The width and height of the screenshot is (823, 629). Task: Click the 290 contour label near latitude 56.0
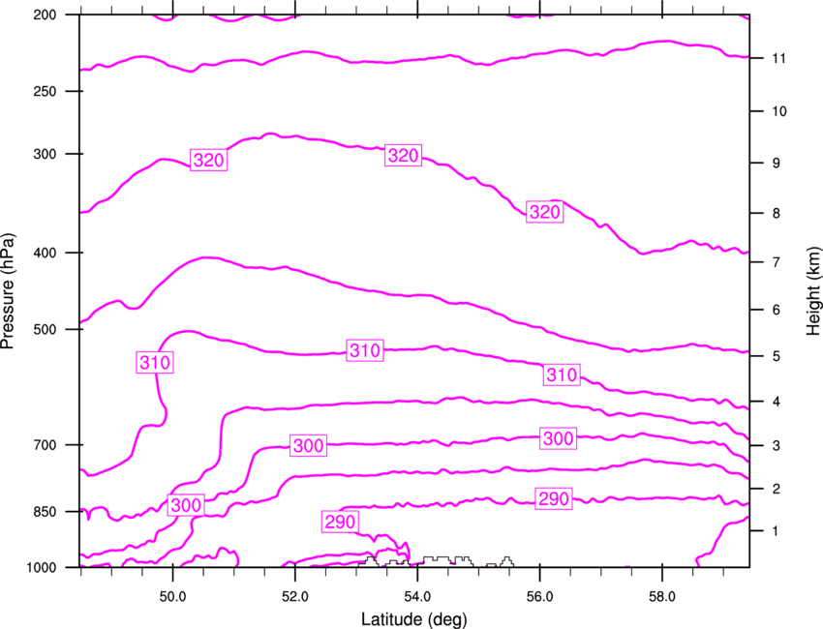(x=554, y=498)
